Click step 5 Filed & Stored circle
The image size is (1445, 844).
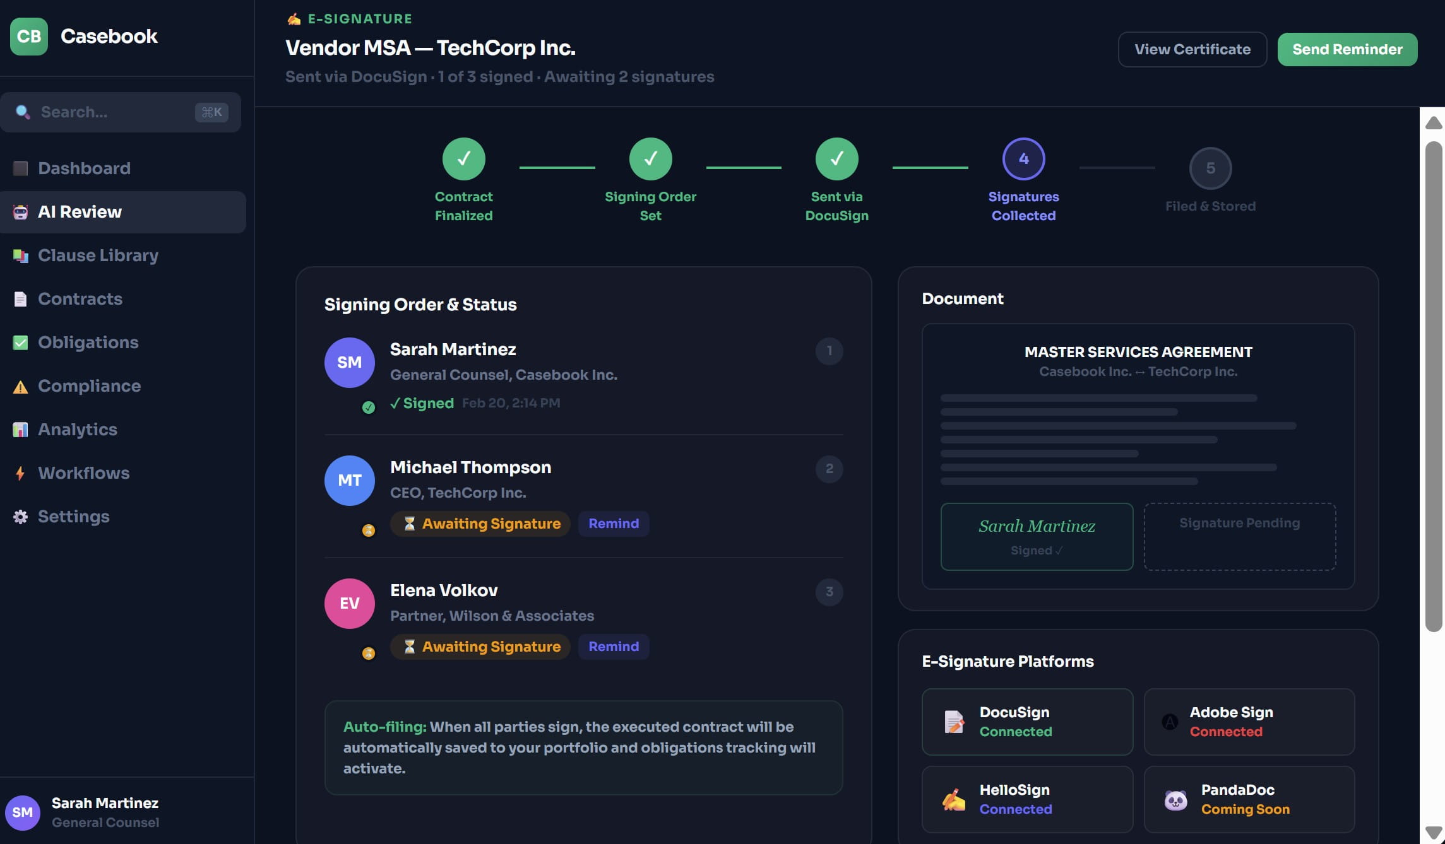[x=1210, y=168]
